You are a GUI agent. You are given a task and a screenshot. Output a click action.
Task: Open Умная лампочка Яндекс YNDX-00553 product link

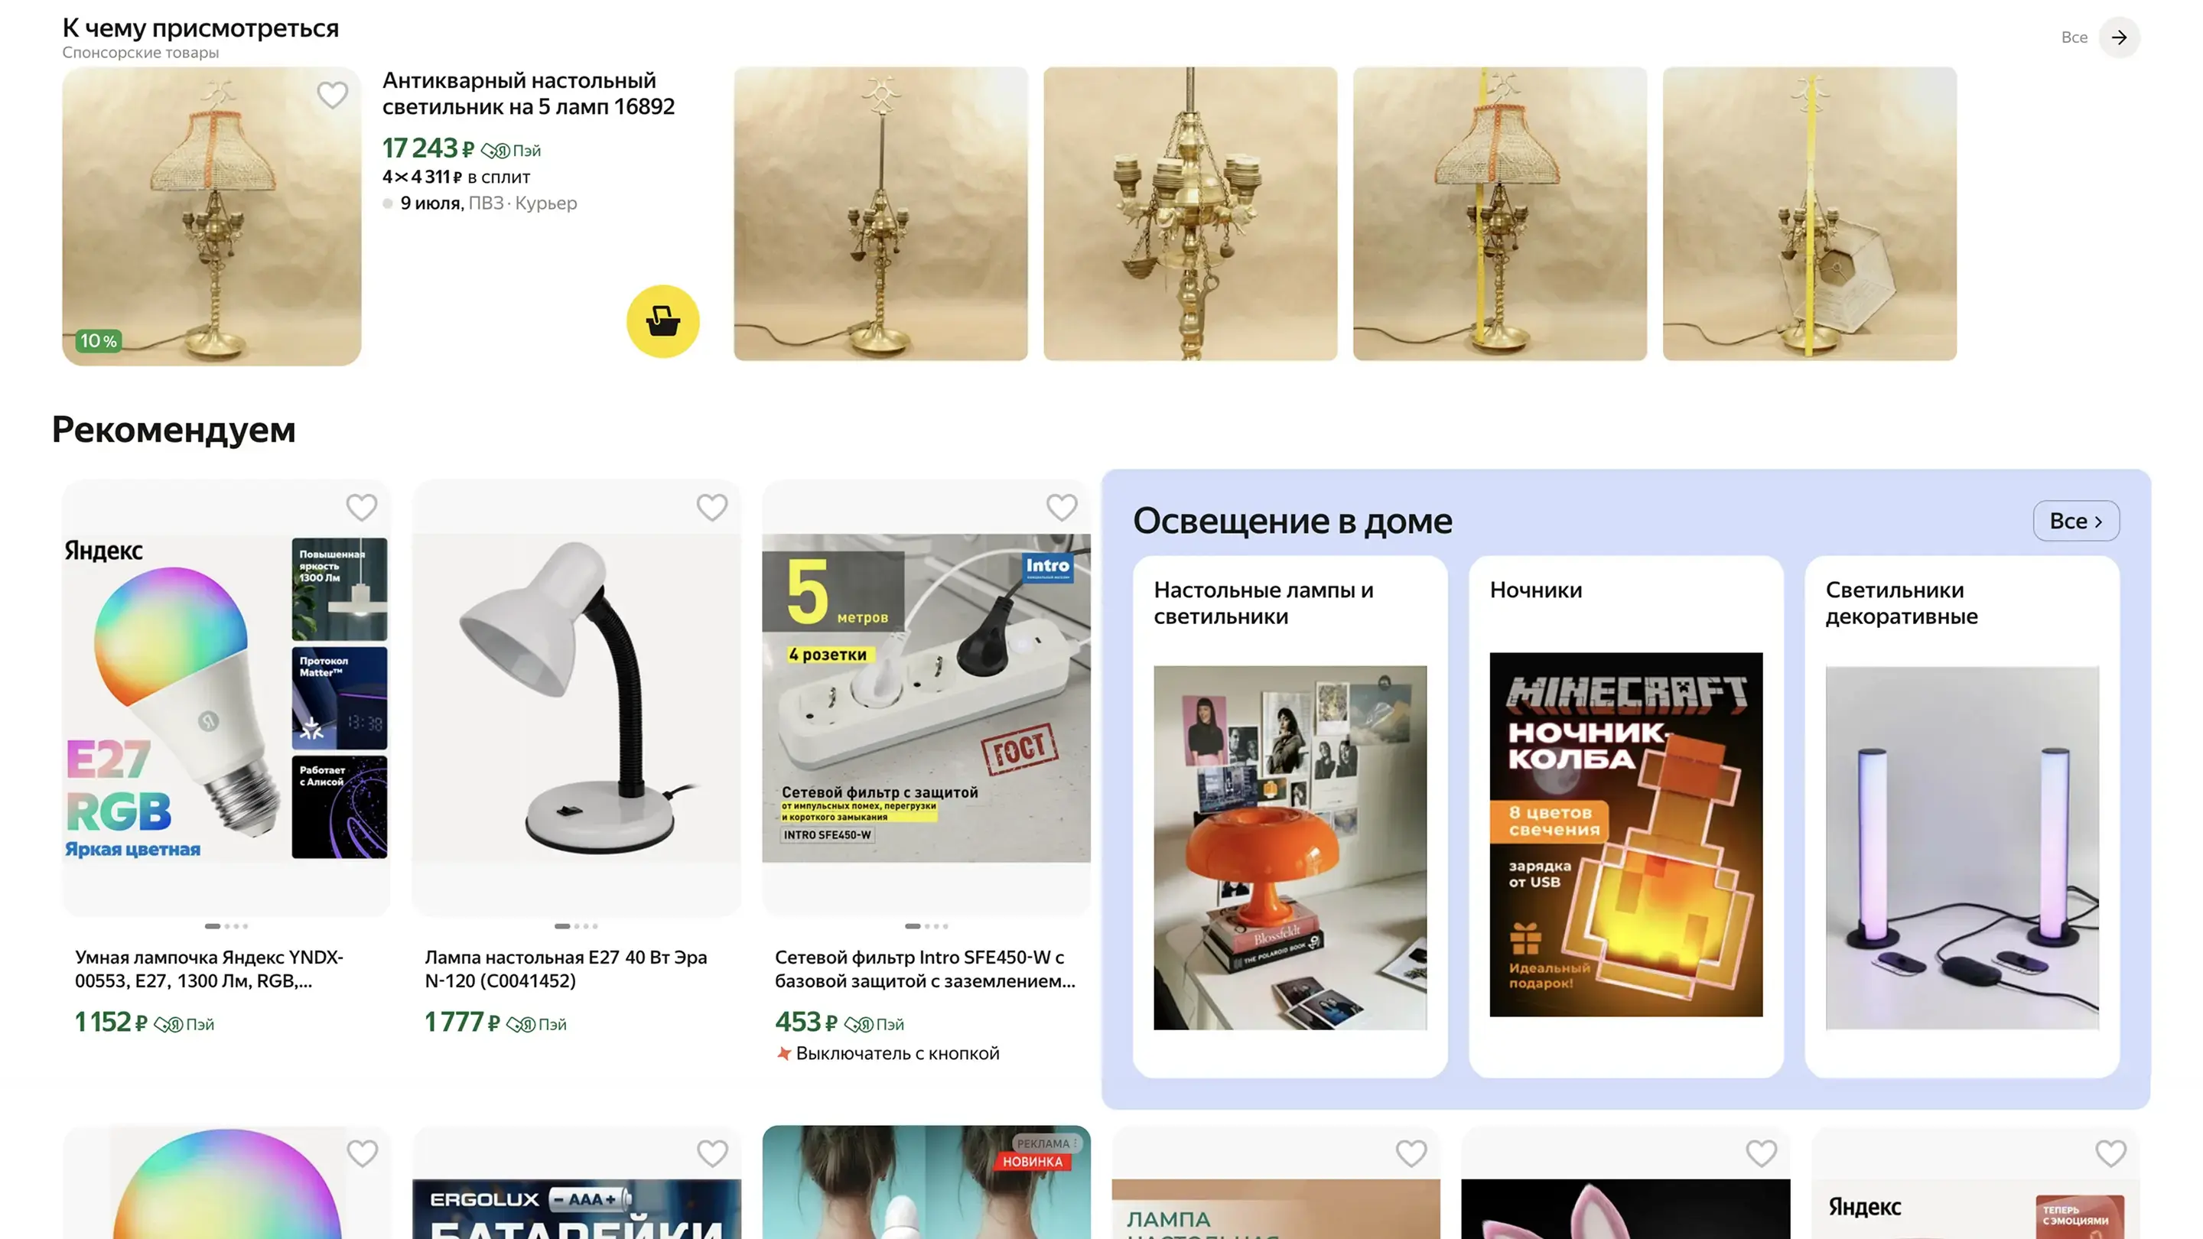(x=210, y=969)
